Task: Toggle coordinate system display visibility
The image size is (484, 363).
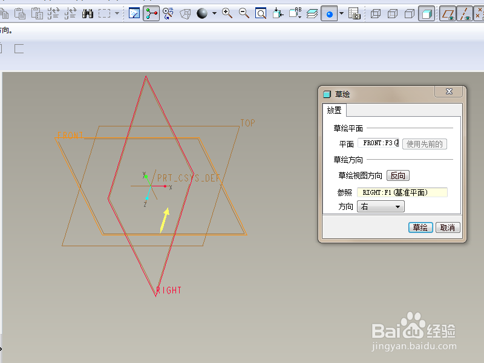Action: pyautogui.click(x=481, y=13)
